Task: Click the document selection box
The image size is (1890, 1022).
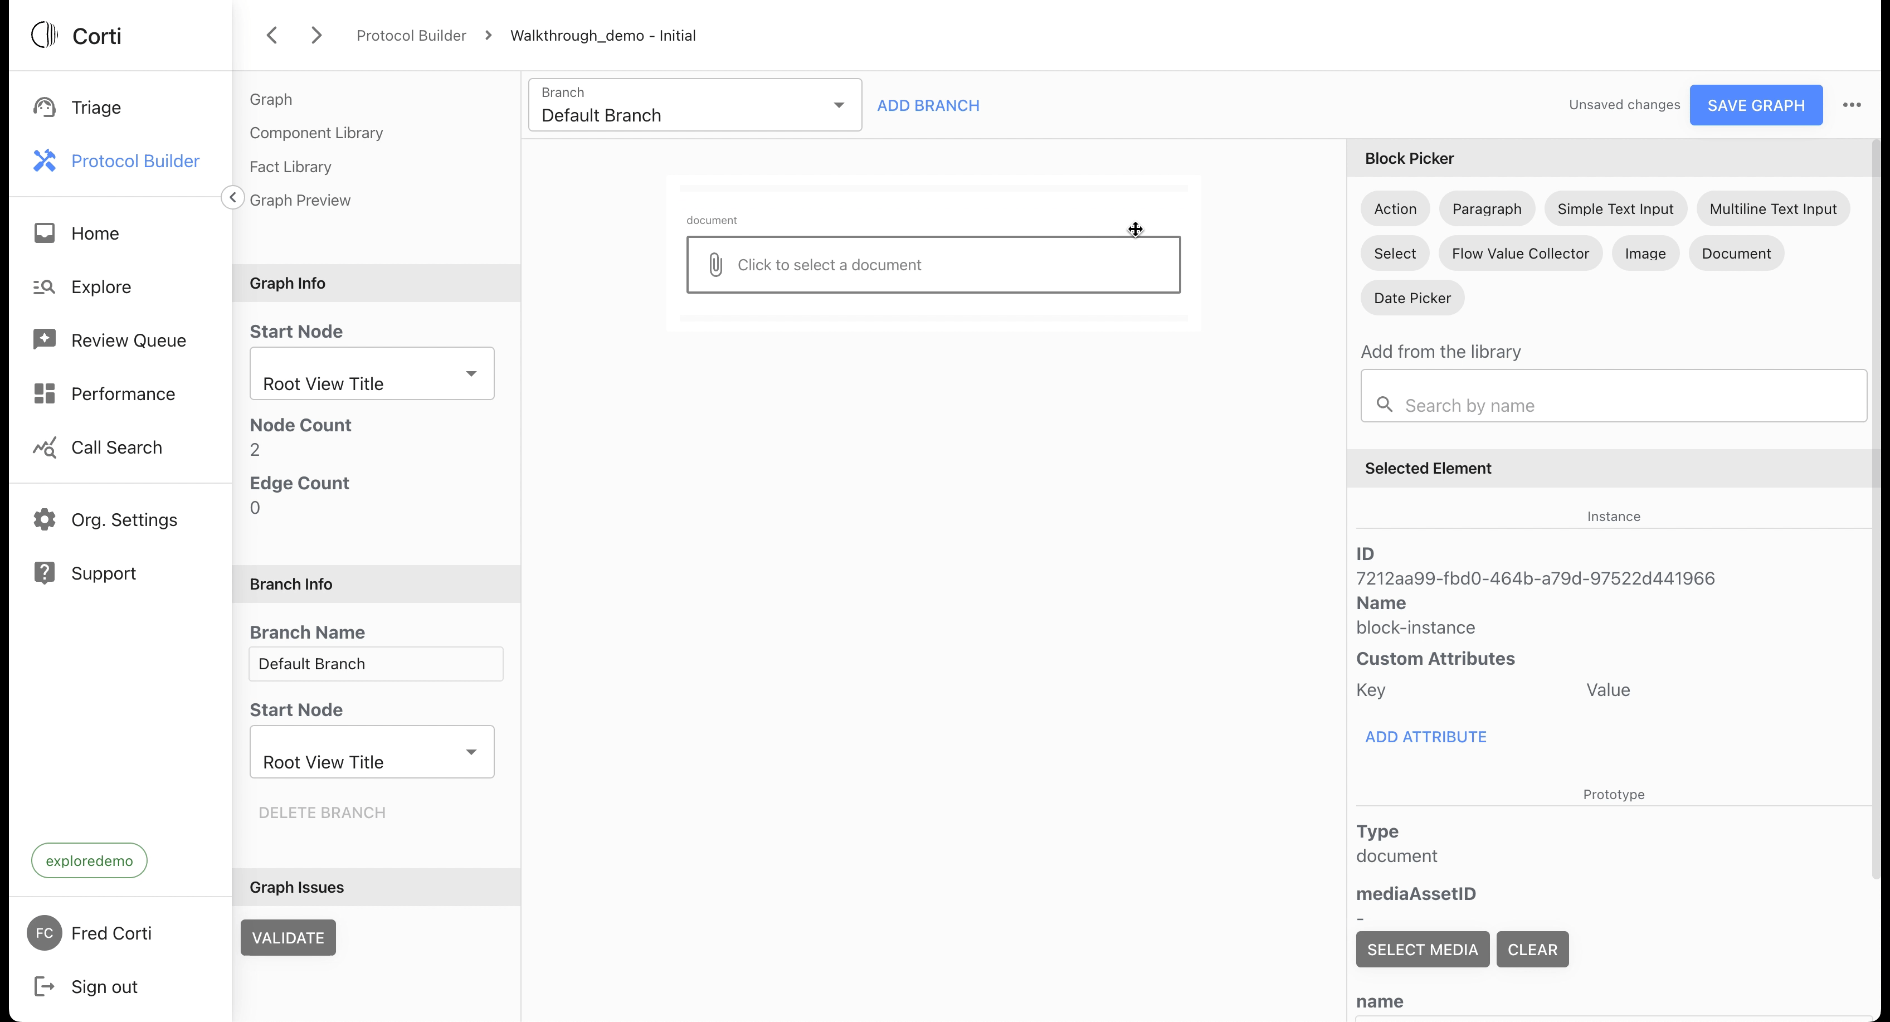Action: pos(933,265)
